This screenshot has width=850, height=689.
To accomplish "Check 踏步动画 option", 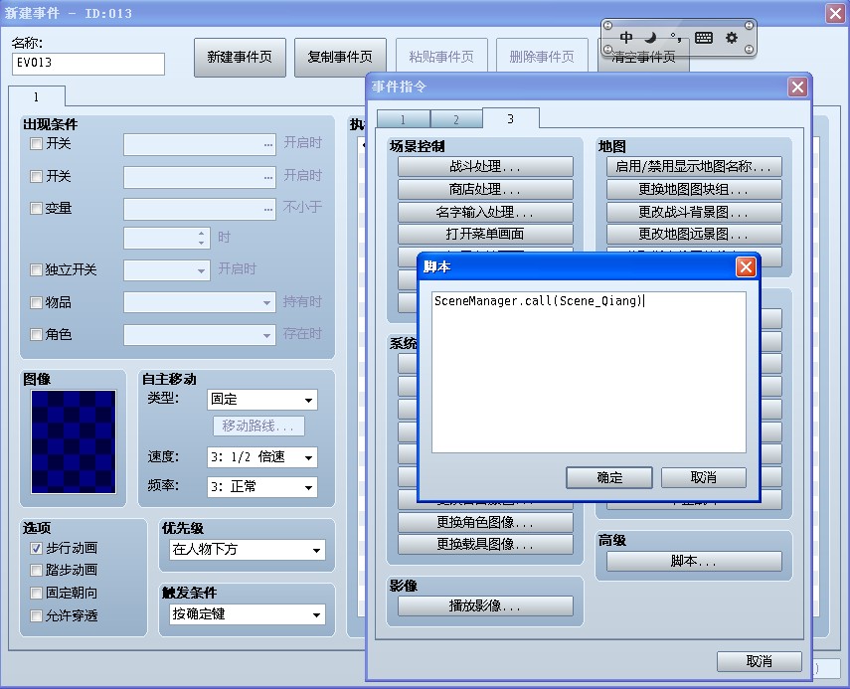I will coord(37,571).
